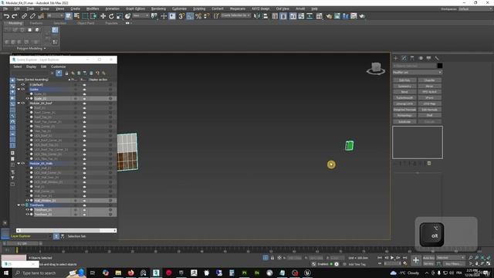Viewport: 494px width, 278px height.
Task: Click the Create tab plus icon in command panel
Action: [x=396, y=58]
